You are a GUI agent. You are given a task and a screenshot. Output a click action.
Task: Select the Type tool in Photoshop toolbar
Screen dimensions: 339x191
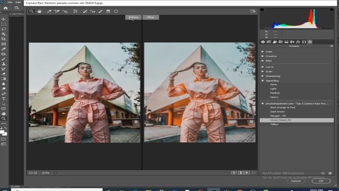(4, 99)
